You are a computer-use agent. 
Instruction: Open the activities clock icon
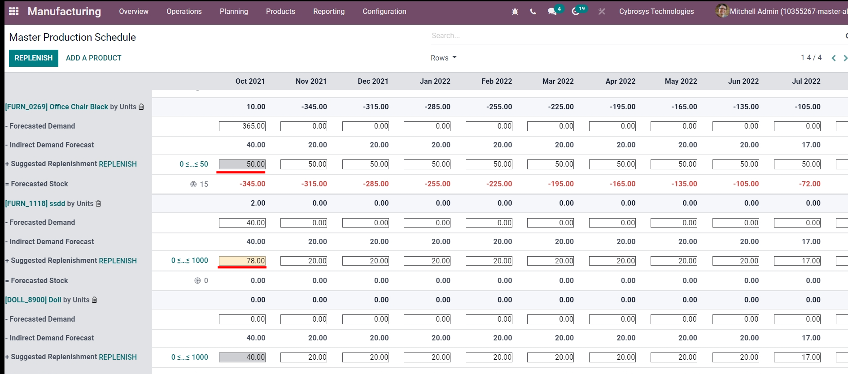pos(575,12)
